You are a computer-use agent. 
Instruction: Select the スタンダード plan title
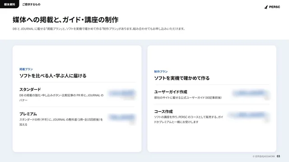(30, 90)
